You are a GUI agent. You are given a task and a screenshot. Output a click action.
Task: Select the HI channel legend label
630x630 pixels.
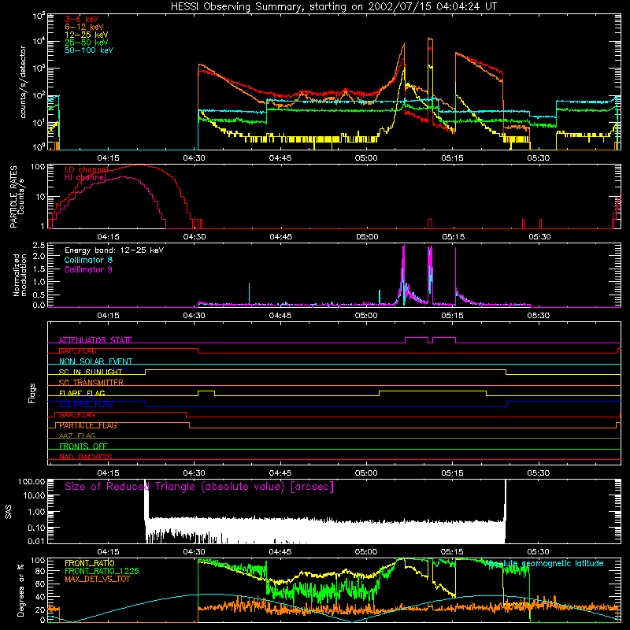point(85,177)
